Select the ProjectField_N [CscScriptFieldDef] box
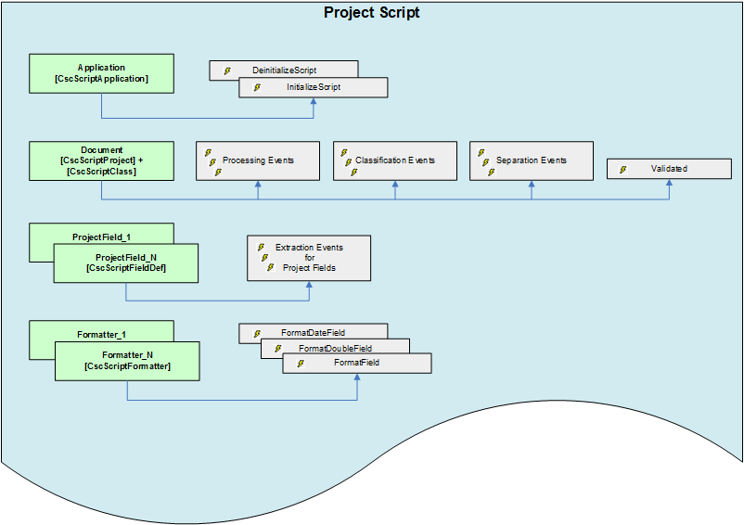 (x=126, y=262)
